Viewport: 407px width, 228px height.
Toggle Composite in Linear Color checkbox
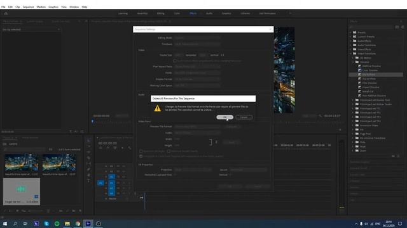pos(141,156)
